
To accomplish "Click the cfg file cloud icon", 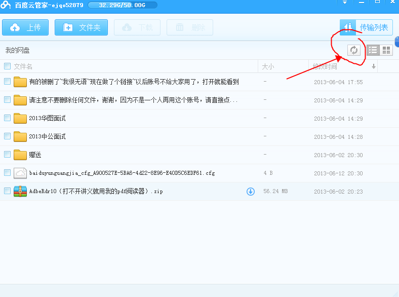I will pos(20,173).
